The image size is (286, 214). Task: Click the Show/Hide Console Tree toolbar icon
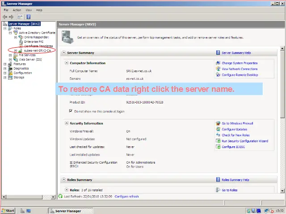coord(20,17)
